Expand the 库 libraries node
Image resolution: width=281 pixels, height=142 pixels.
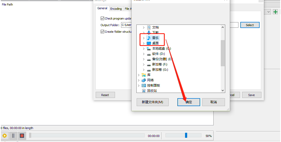tap(139, 75)
